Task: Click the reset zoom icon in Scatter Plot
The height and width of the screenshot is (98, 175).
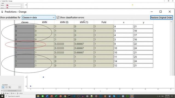Action: click(x=19, y=87)
